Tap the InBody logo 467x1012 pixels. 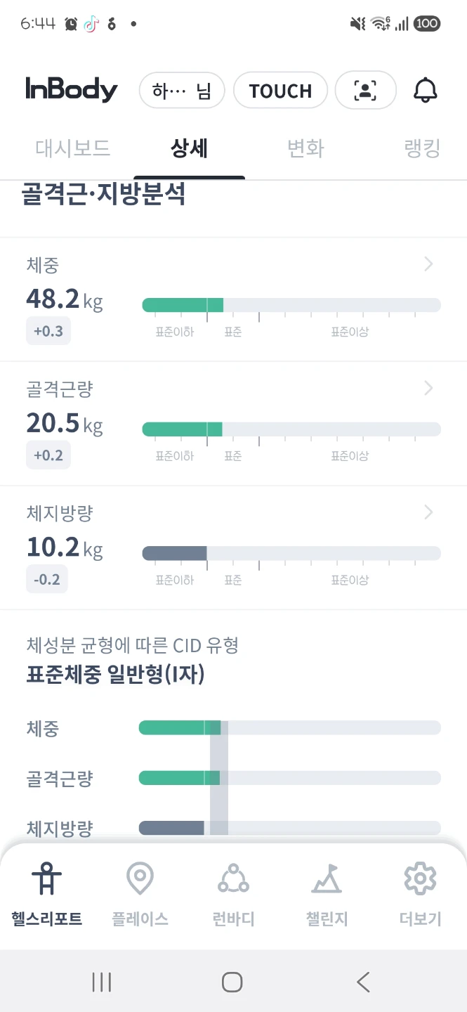[x=72, y=90]
